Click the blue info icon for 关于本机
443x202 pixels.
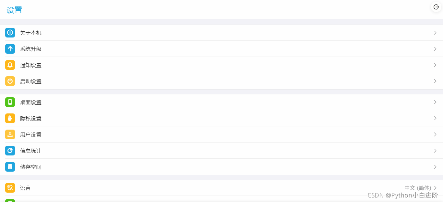[x=10, y=33]
